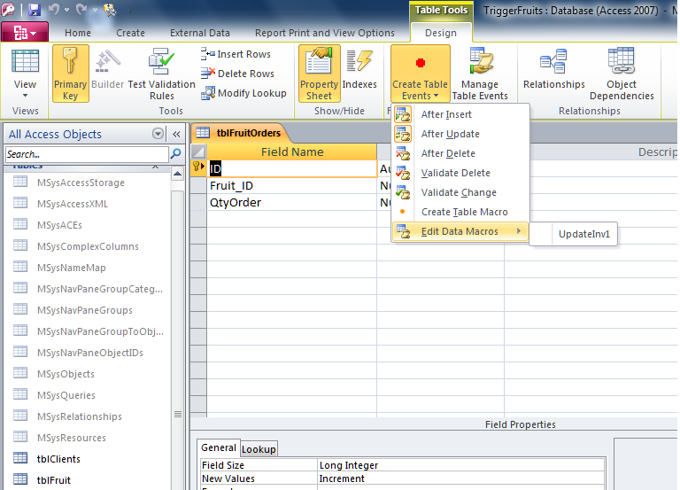Toggle the Property Sheet pane
Viewport: 680px width, 490px height.
click(319, 74)
